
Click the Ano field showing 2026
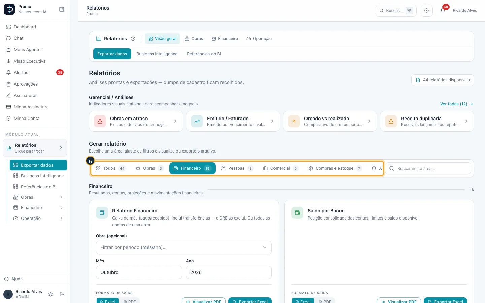[x=229, y=272]
